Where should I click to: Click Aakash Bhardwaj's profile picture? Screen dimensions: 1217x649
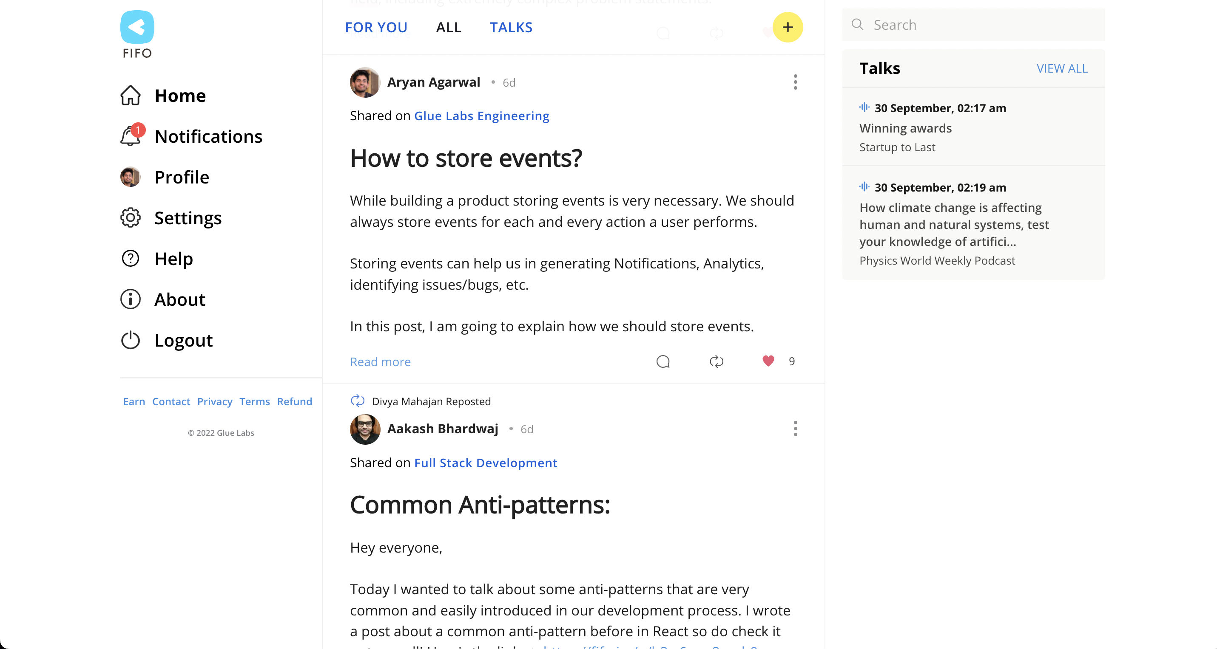click(x=365, y=429)
